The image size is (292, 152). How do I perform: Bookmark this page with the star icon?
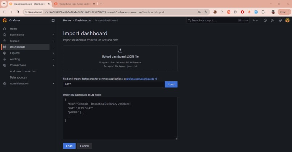point(205,12)
